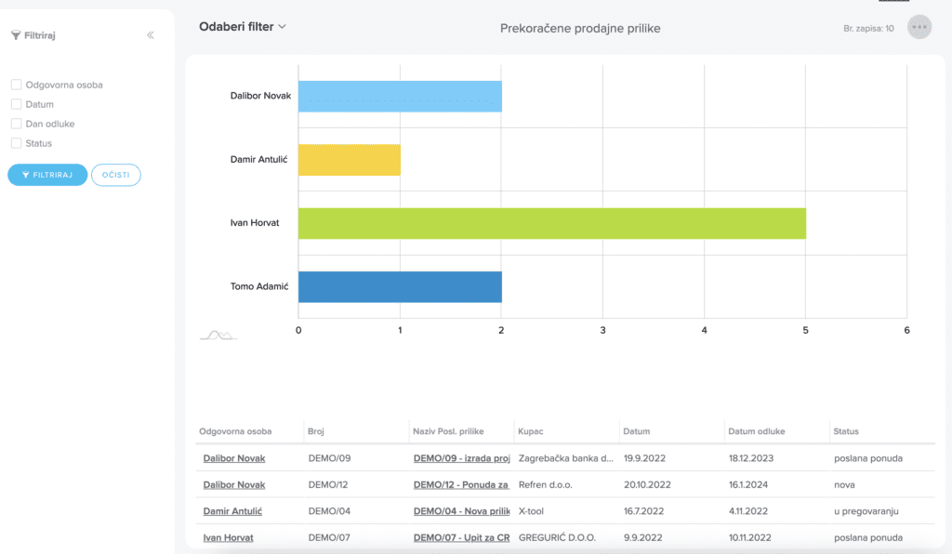
Task: Click the Prekoračene prodajne prilike title
Action: click(x=580, y=29)
